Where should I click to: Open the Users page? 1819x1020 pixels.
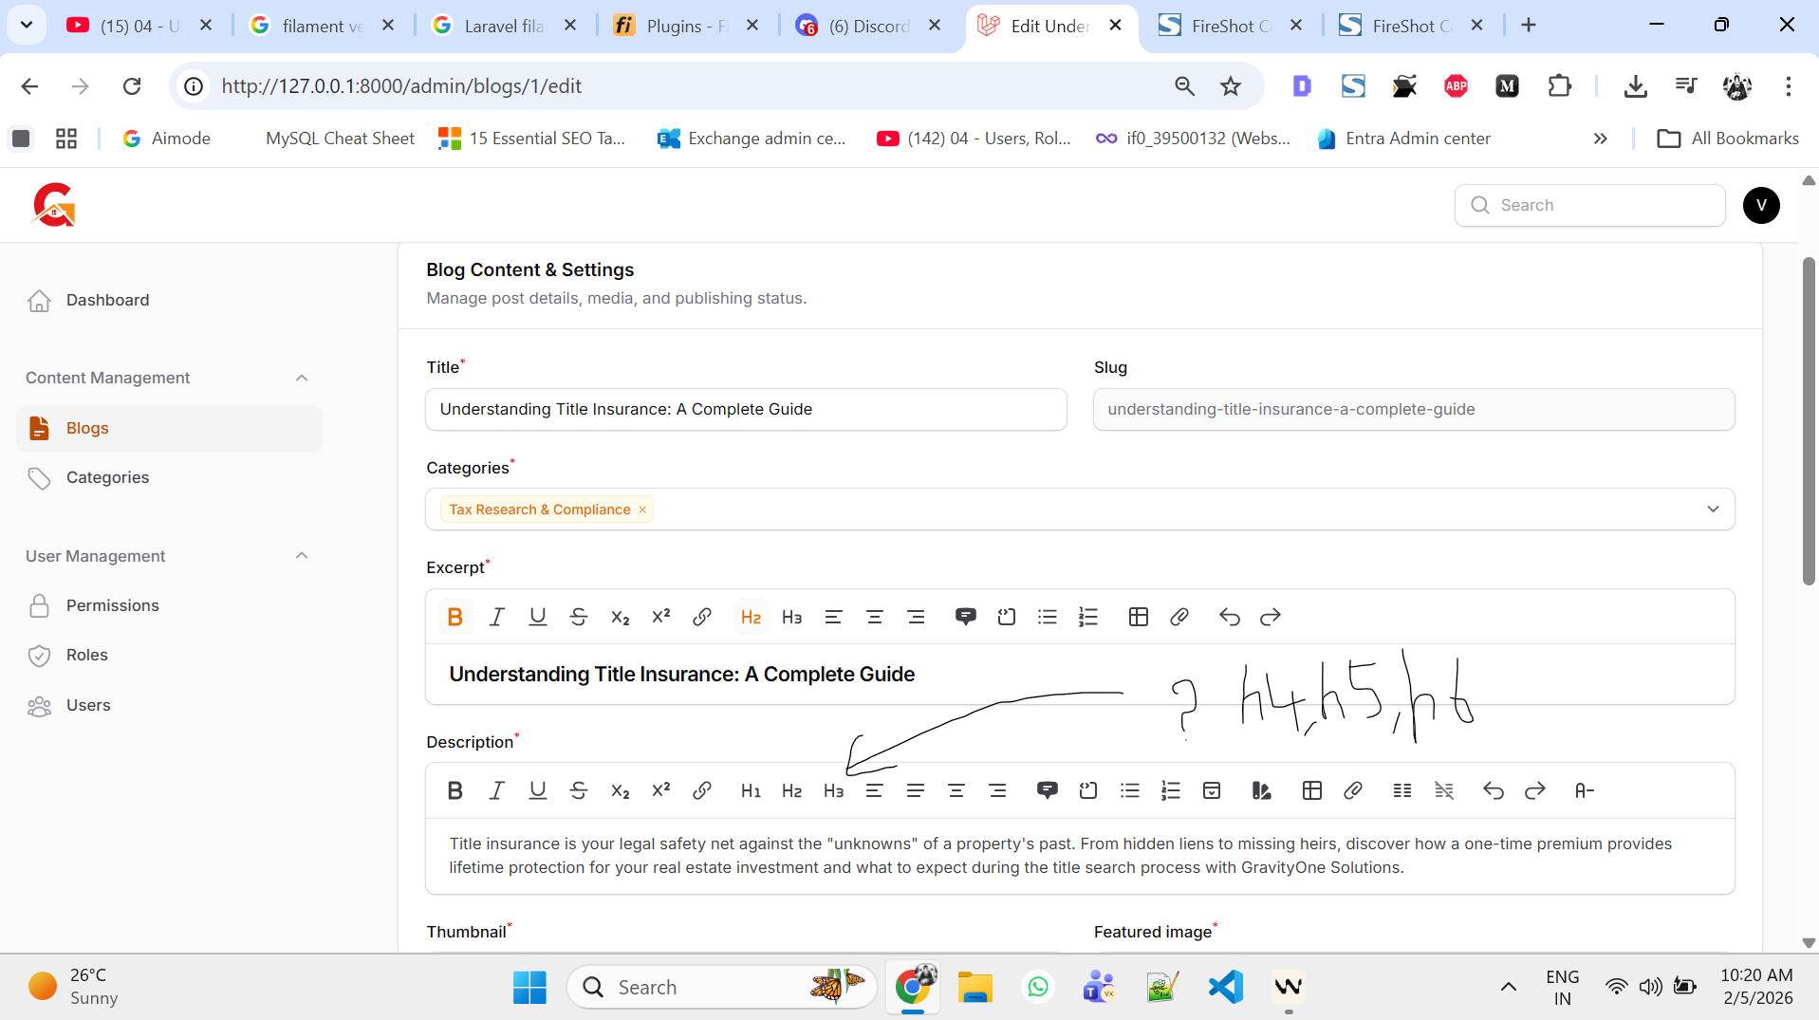click(x=170, y=705)
